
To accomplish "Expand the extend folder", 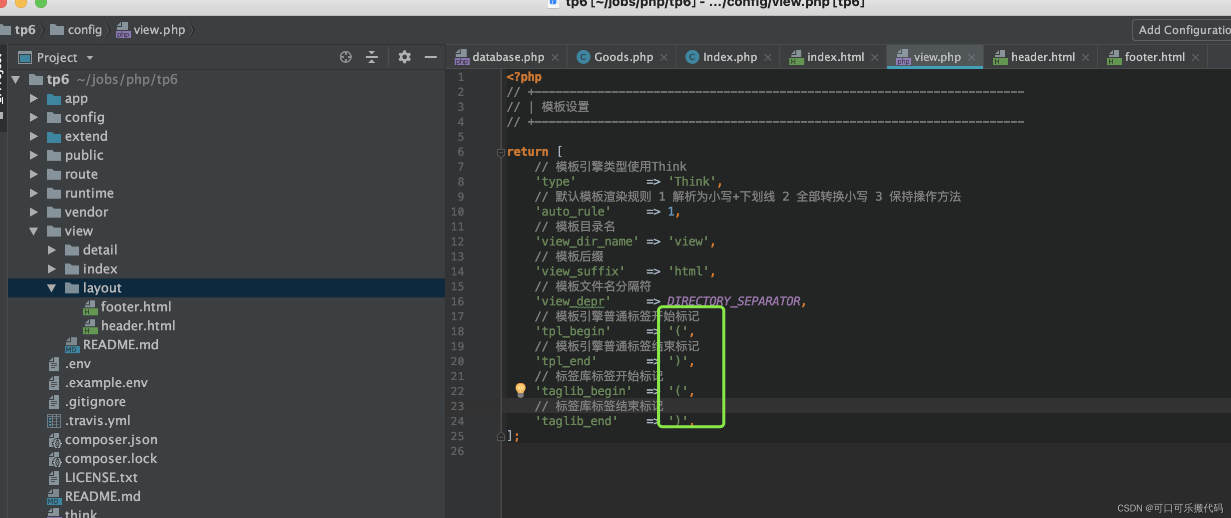I will 33,136.
